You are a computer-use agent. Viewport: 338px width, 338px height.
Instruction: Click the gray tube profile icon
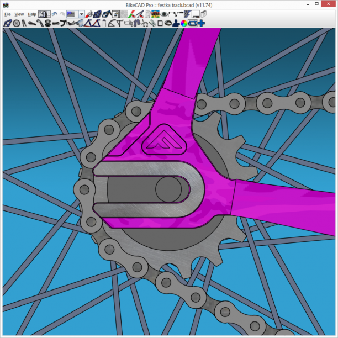80,23
